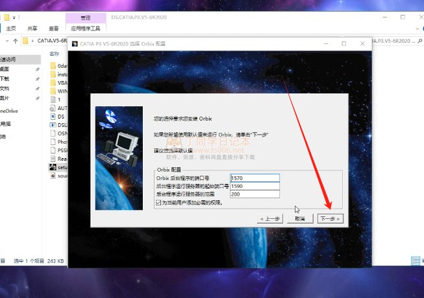Viewport: 424px width, 298px height.
Task: Select the OSN file icon in the list
Action: tap(53, 133)
